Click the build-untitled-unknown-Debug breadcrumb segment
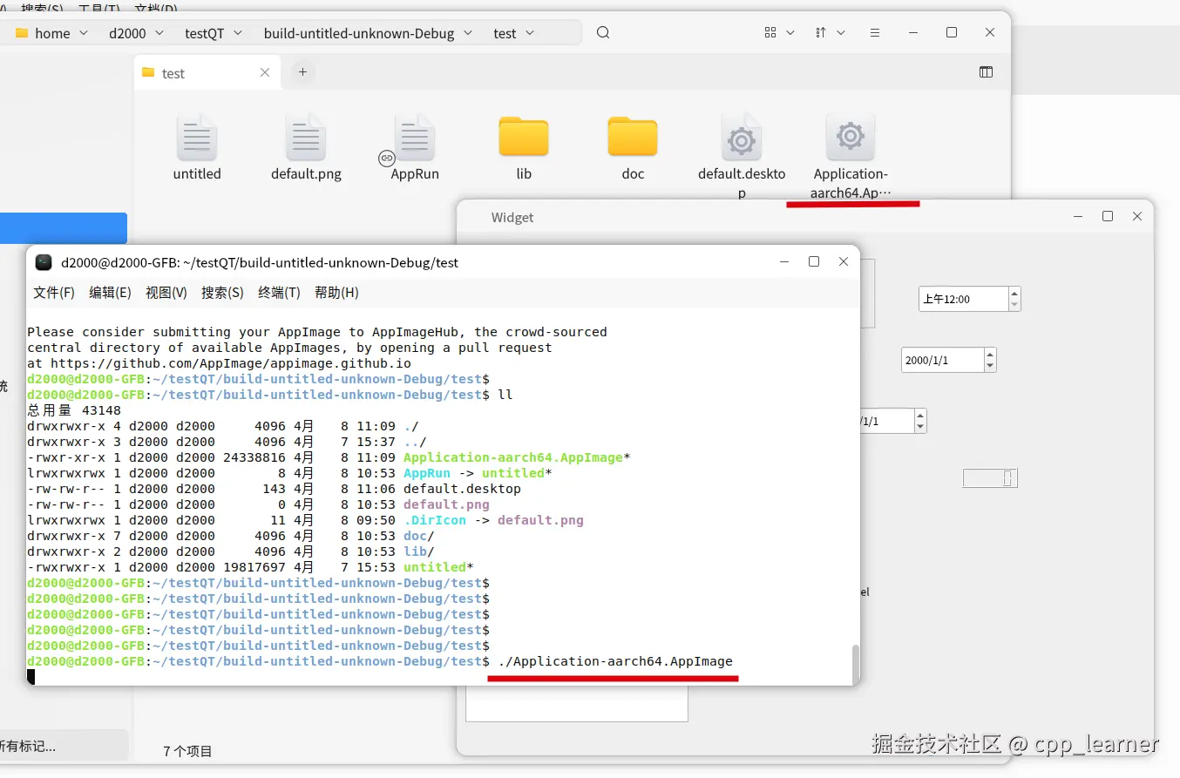Image resolution: width=1180 pixels, height=778 pixels. click(359, 33)
